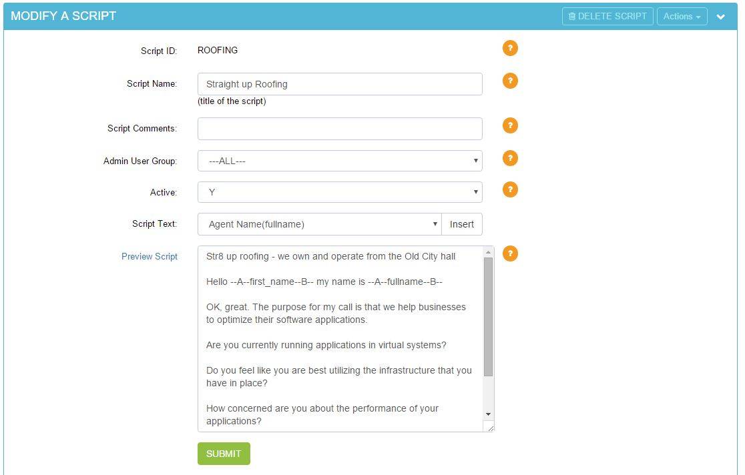
Task: Open help icon beside Script Comments field
Action: click(x=510, y=125)
